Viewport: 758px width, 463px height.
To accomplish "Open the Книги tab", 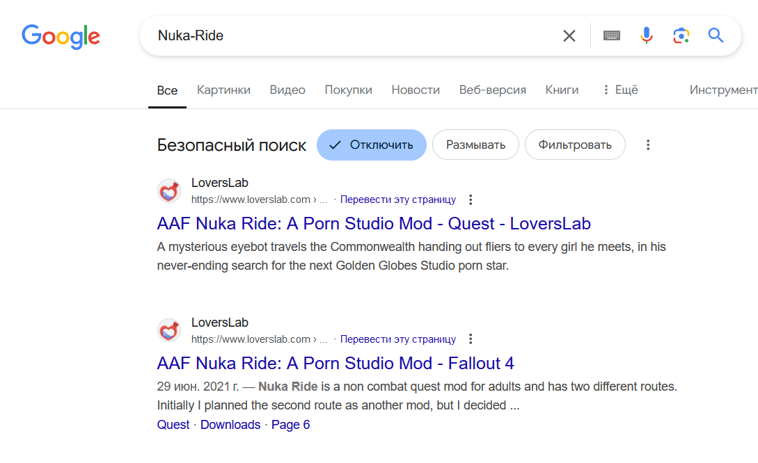I will click(x=562, y=90).
